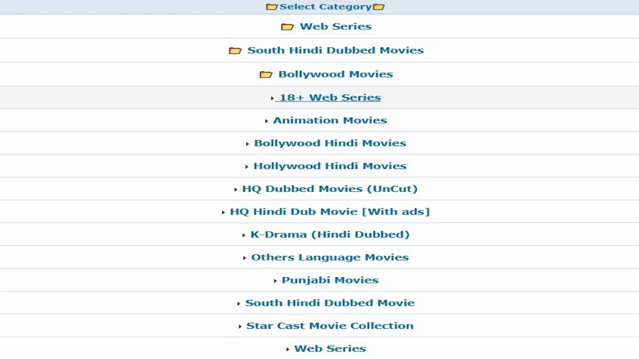Select Web Series link with folder icon

click(x=335, y=27)
